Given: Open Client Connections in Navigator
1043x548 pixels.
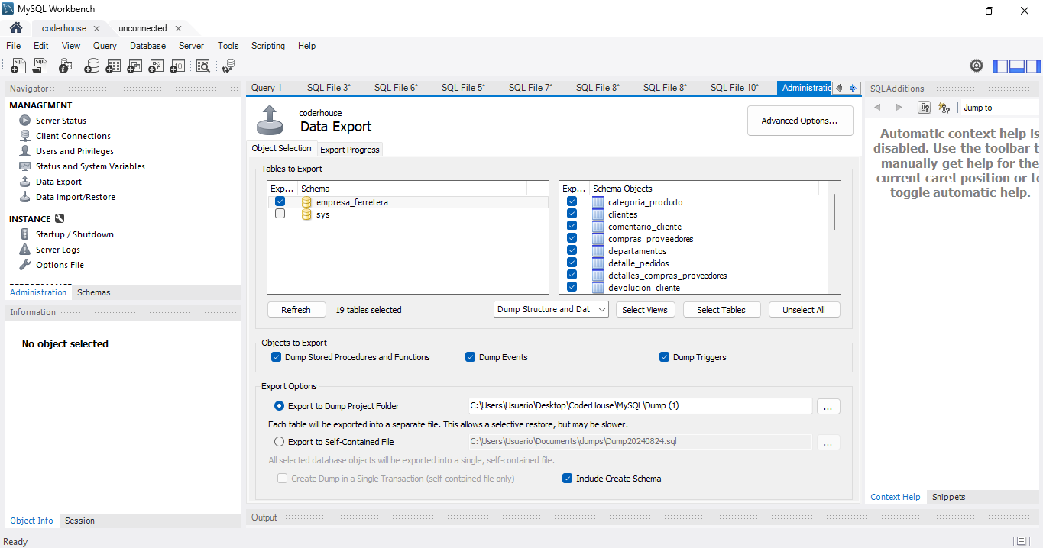Looking at the screenshot, I should 73,136.
